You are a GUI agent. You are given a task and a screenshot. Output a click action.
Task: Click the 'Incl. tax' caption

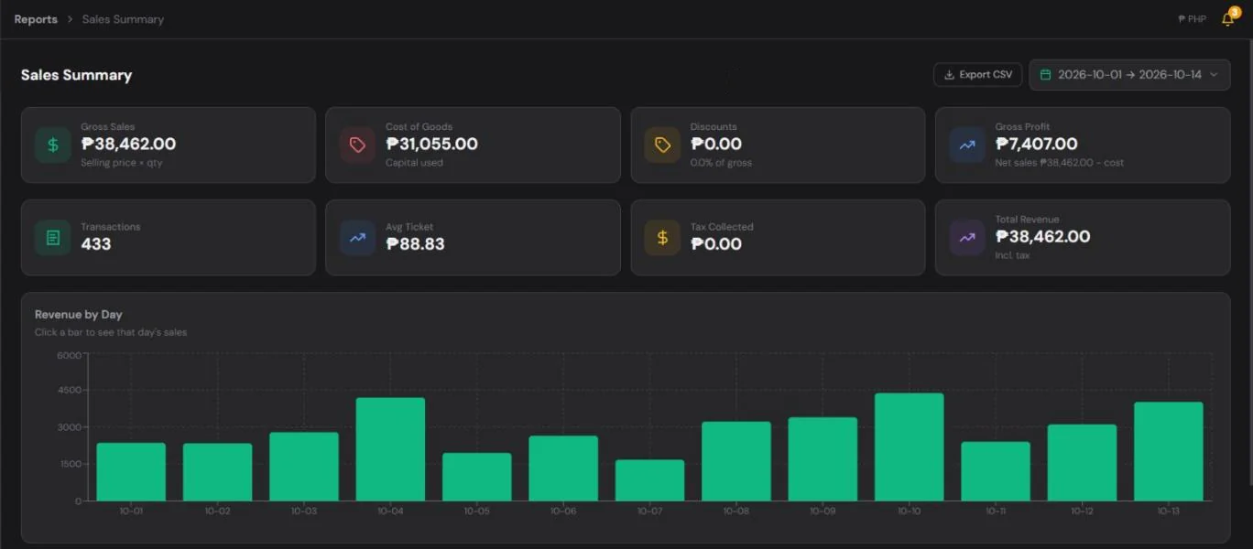1012,255
